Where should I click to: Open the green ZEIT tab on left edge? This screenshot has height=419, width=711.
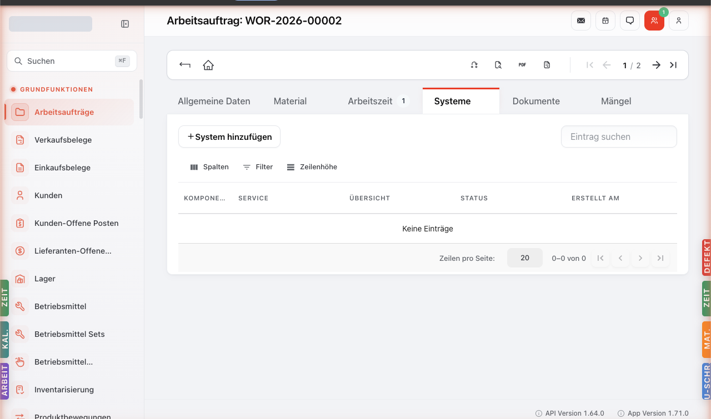point(4,298)
